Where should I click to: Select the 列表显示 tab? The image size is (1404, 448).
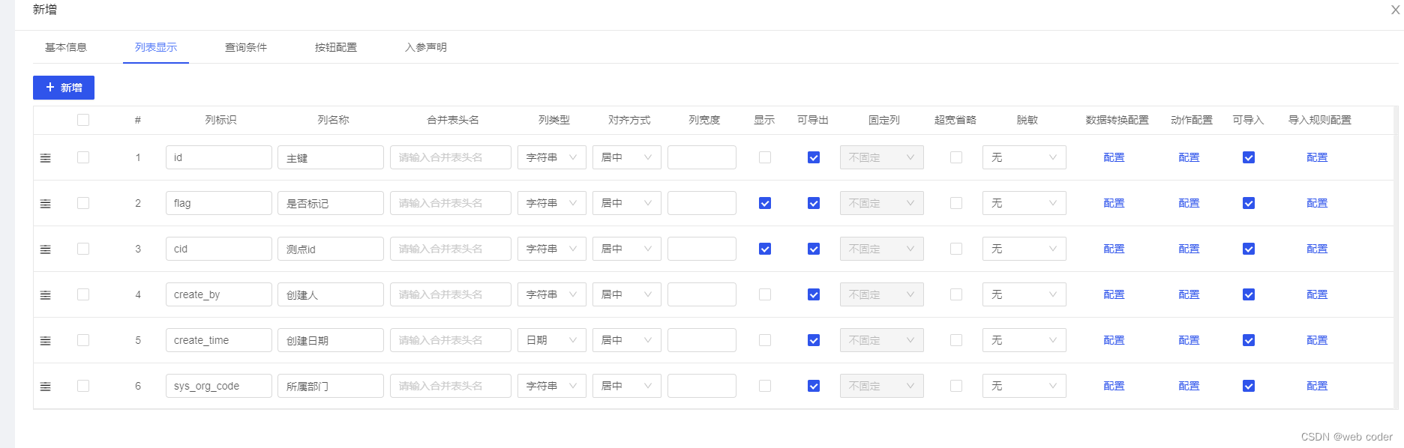click(x=156, y=47)
